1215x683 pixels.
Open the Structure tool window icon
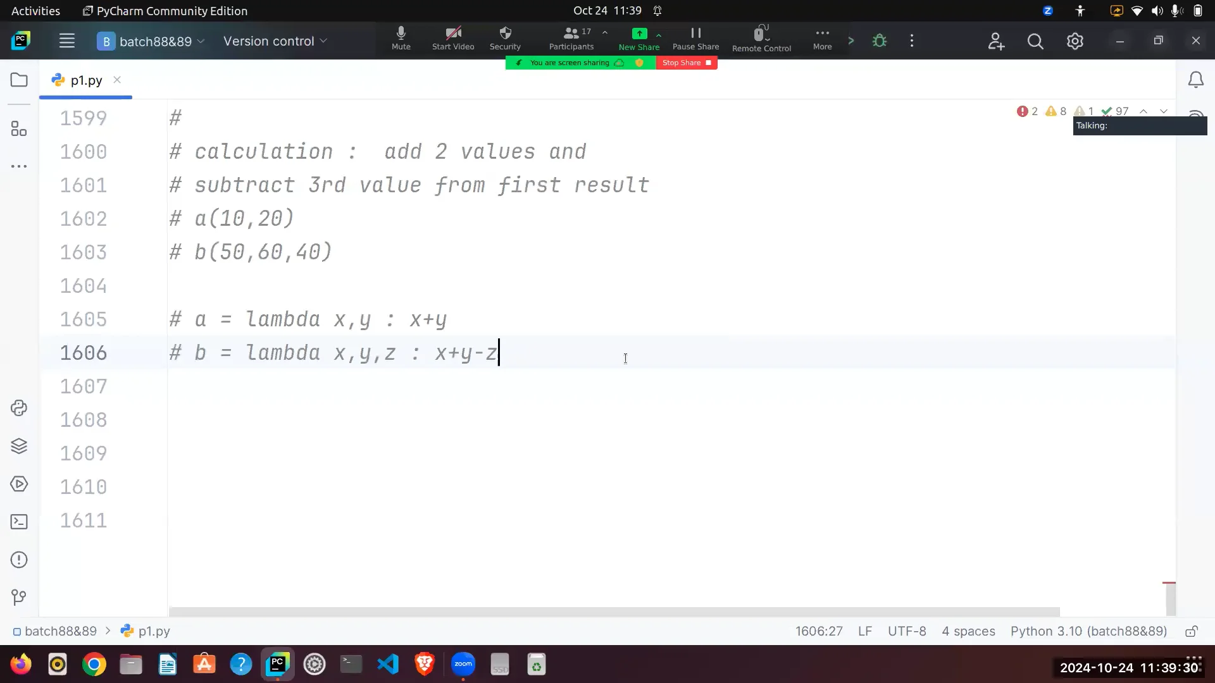19,129
